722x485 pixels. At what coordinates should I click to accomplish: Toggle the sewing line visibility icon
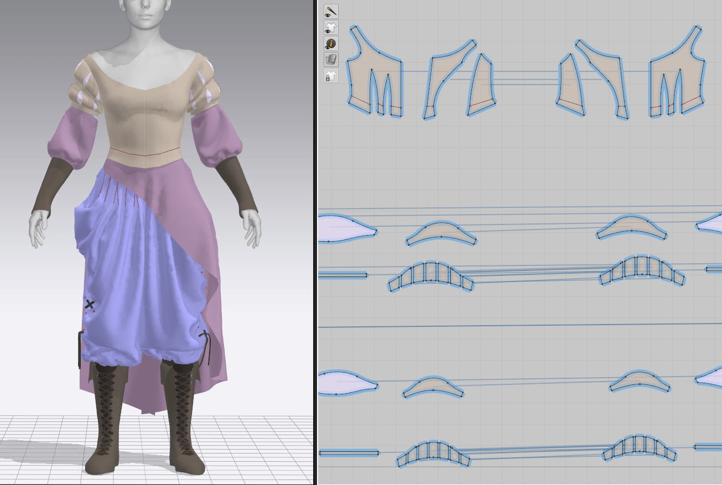click(331, 12)
